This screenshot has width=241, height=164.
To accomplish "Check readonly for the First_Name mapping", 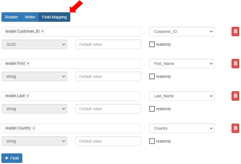I will click(152, 76).
